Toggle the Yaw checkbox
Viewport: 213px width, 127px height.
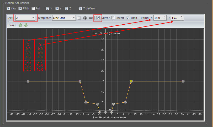click(8, 9)
